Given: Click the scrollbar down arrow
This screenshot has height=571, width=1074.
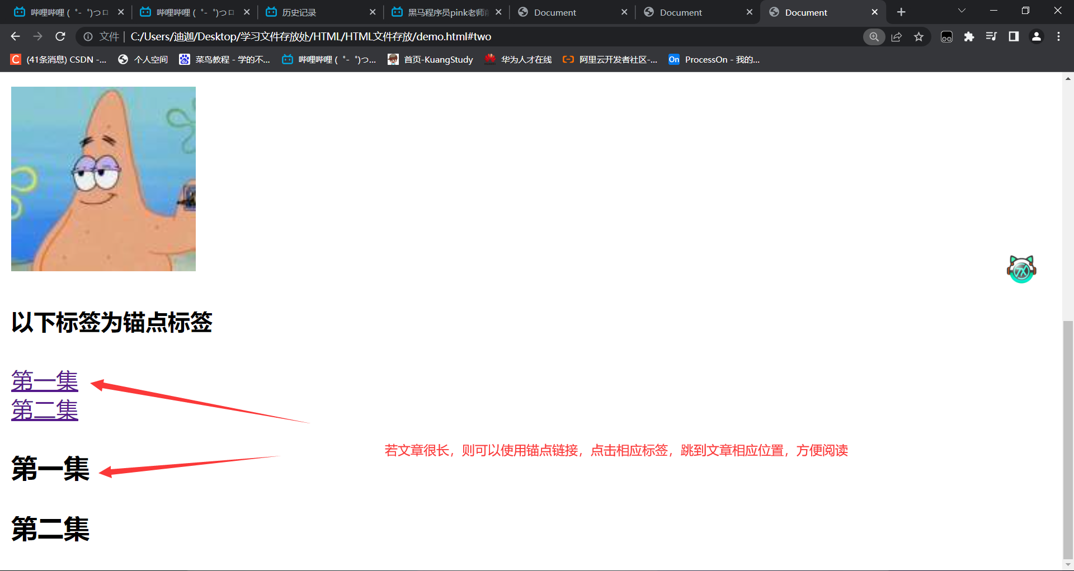Looking at the screenshot, I should click(x=1068, y=564).
